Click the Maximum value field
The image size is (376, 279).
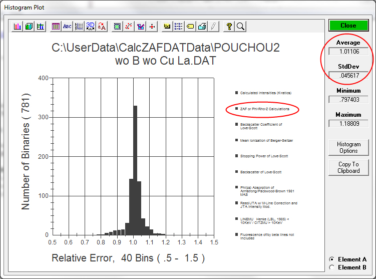pos(348,123)
